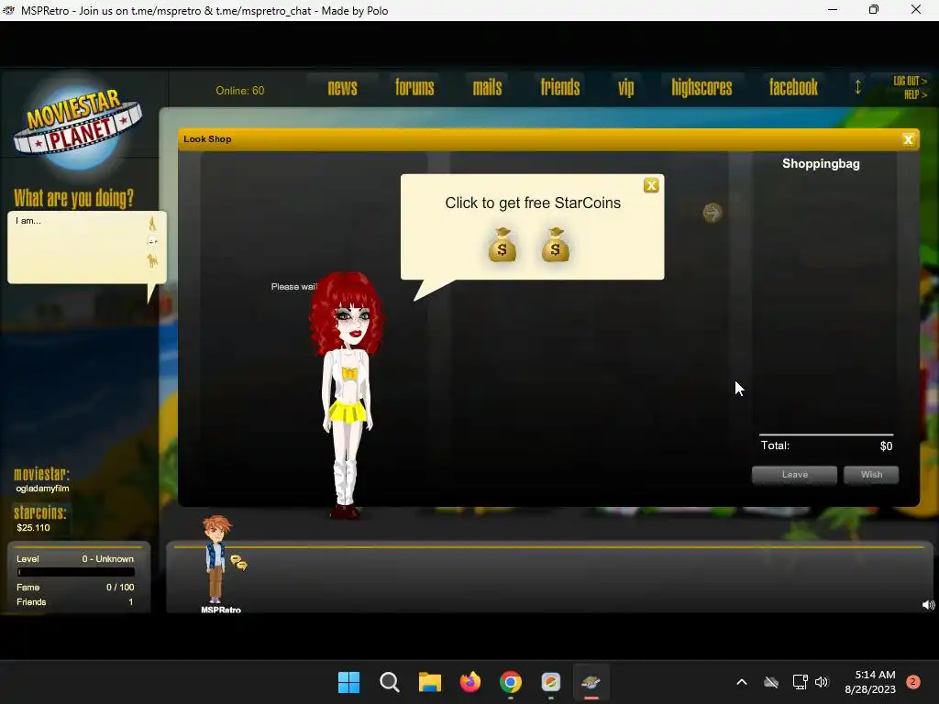Screen dimensions: 939x704
Task: Click the first StarCoins money bag
Action: (503, 245)
